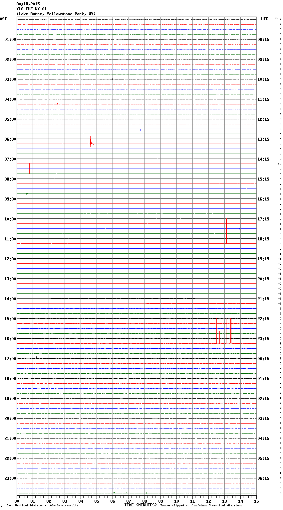
Task: Select the MST hour label "20:00"
Action: [10, 419]
